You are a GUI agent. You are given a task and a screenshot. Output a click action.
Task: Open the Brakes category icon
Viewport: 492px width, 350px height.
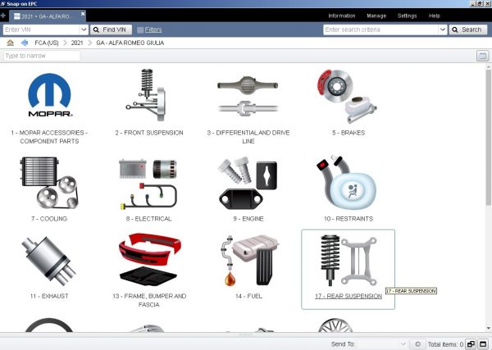click(347, 96)
